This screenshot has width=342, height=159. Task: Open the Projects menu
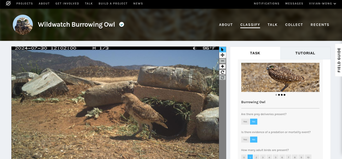pyautogui.click(x=25, y=3)
